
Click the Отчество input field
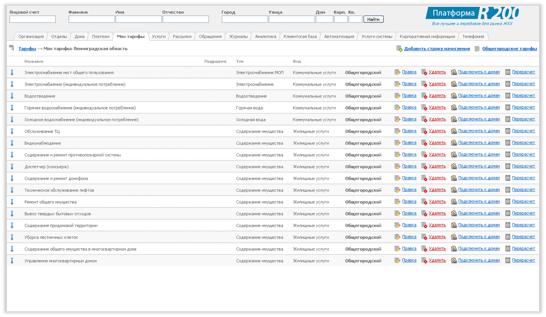(x=186, y=19)
